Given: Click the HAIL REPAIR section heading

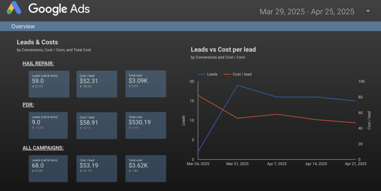Looking at the screenshot, I should tap(38, 63).
